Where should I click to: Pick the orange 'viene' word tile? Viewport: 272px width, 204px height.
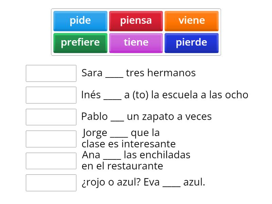pyautogui.click(x=191, y=21)
